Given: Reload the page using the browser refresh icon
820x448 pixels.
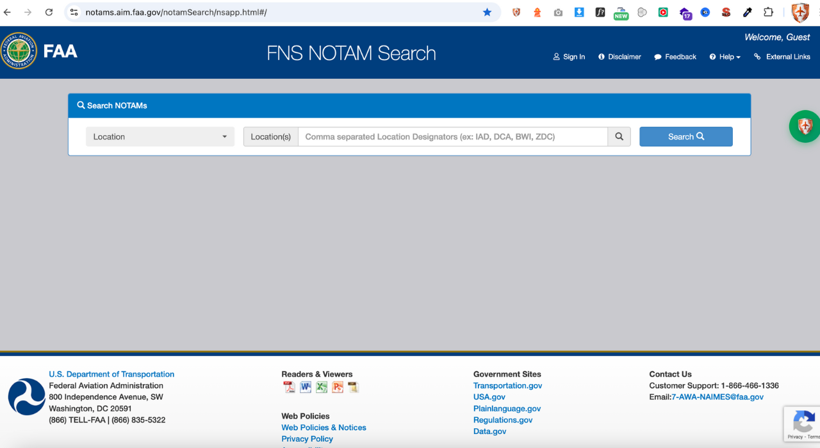Looking at the screenshot, I should coord(49,12).
